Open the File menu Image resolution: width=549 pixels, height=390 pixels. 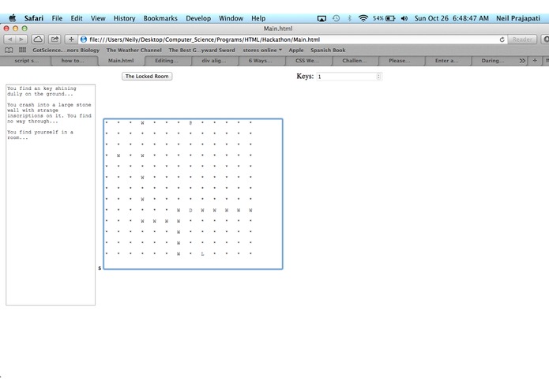click(57, 18)
